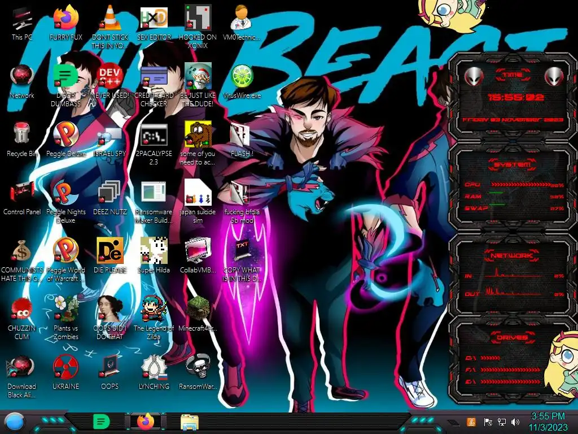Open the E:\ drive entry in widget
Image resolution: width=578 pixels, height=434 pixels.
[503, 381]
